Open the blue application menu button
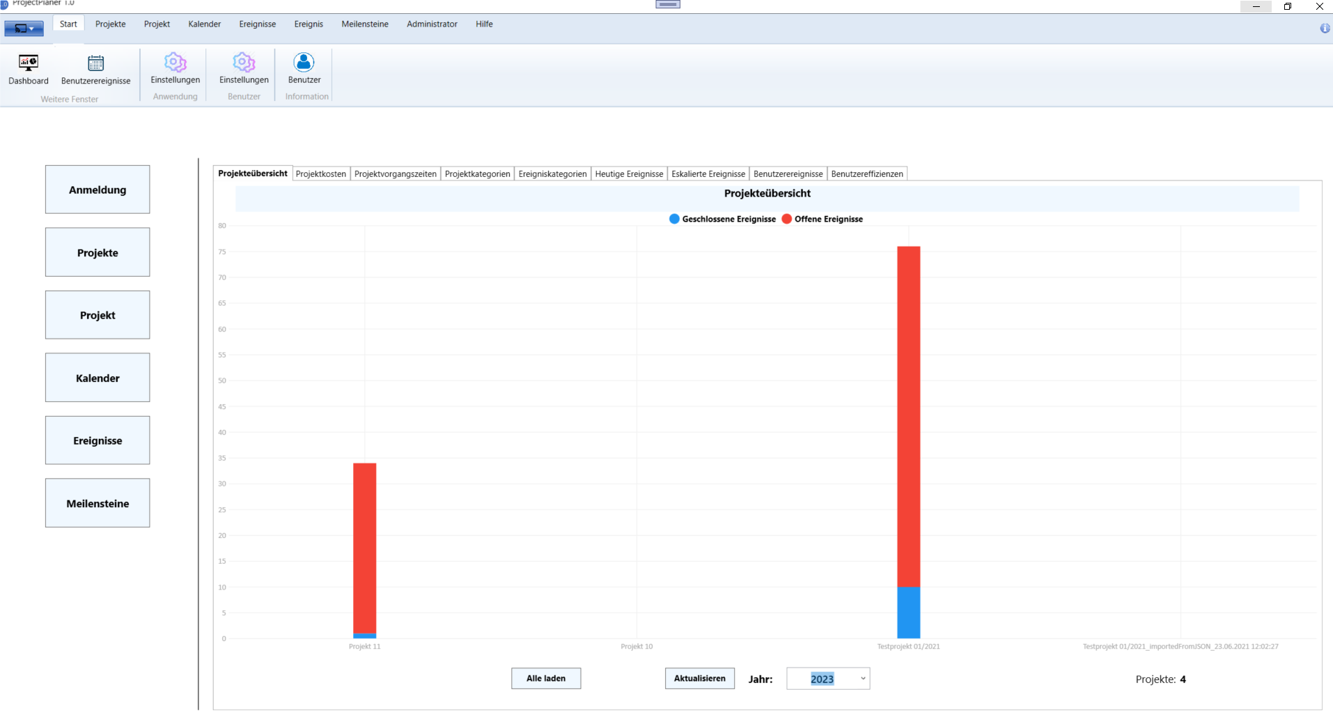Screen dimensions: 1333x724 click(24, 29)
